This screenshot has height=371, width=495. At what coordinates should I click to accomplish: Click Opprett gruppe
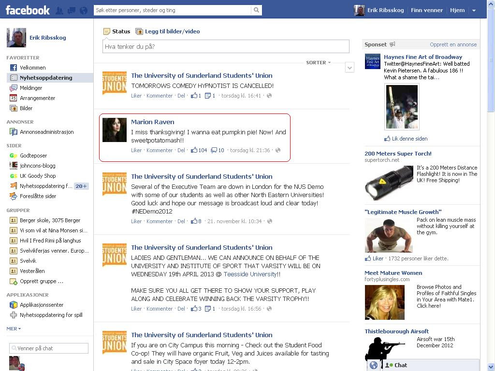tap(42, 281)
